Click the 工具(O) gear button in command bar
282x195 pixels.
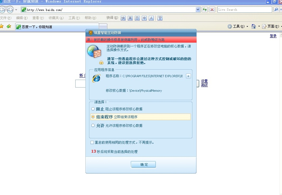tap(236, 26)
